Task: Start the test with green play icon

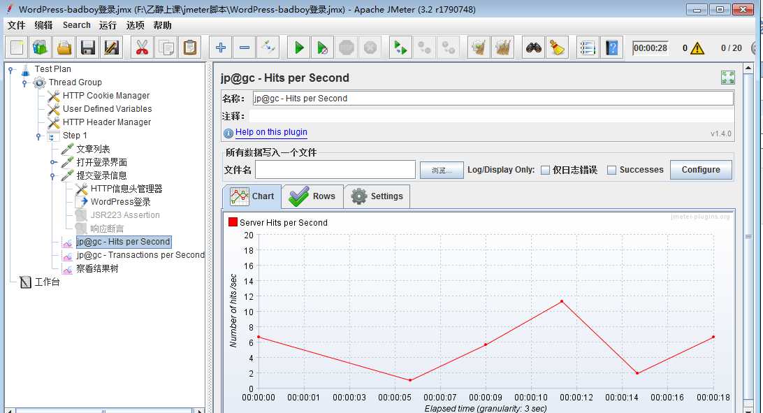Action: 299,48
